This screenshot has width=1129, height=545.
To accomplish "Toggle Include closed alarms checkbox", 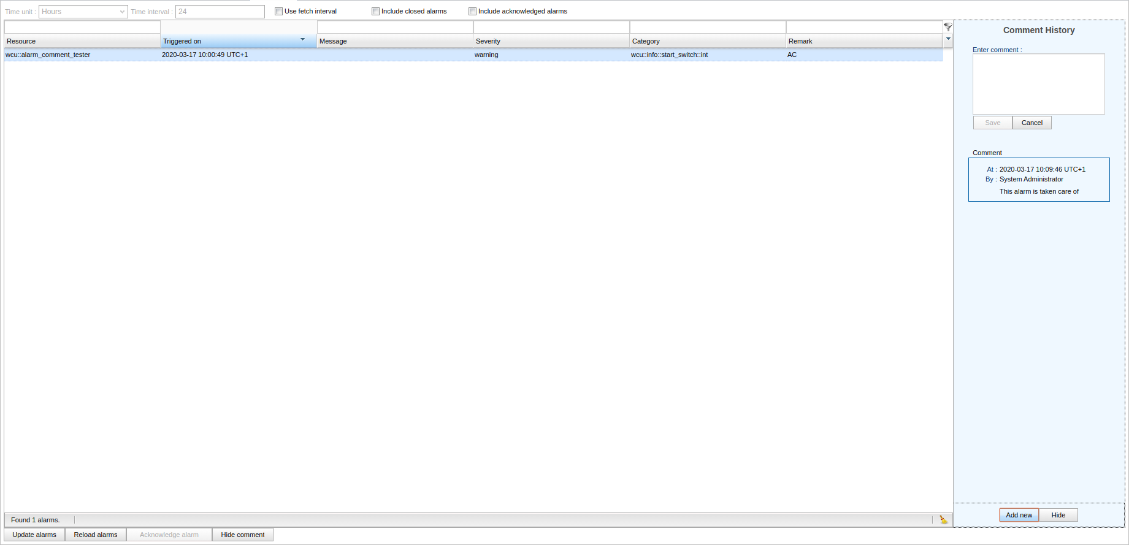I will (x=375, y=12).
